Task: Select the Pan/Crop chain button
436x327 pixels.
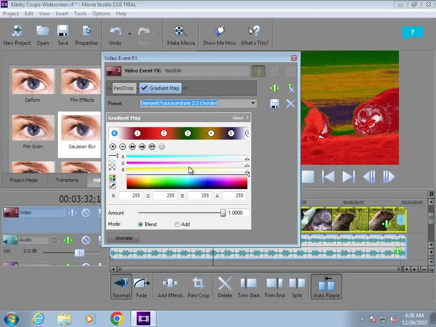Action: click(x=123, y=88)
